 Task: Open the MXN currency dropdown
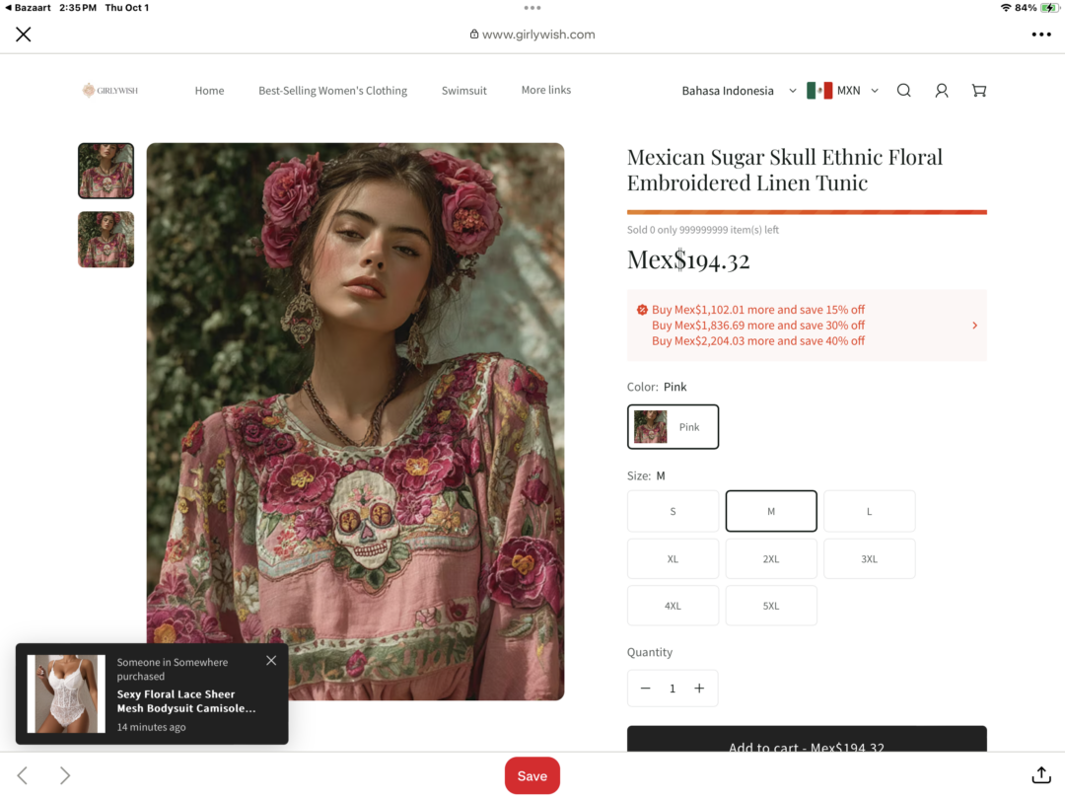[843, 91]
